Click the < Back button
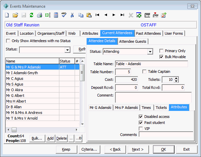Image resolution: width=201 pixels, height=157 pixels. coord(115,149)
